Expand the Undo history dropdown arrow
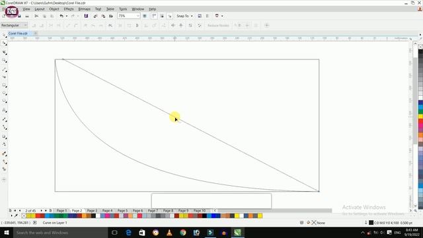Viewport: 423px width, 238px height. click(67, 16)
